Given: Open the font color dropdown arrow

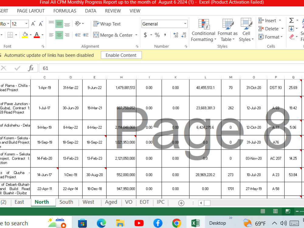Looking at the screenshot, I should point(43,35).
